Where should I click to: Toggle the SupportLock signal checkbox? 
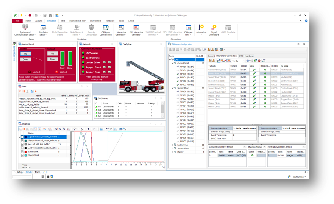click(x=22, y=156)
